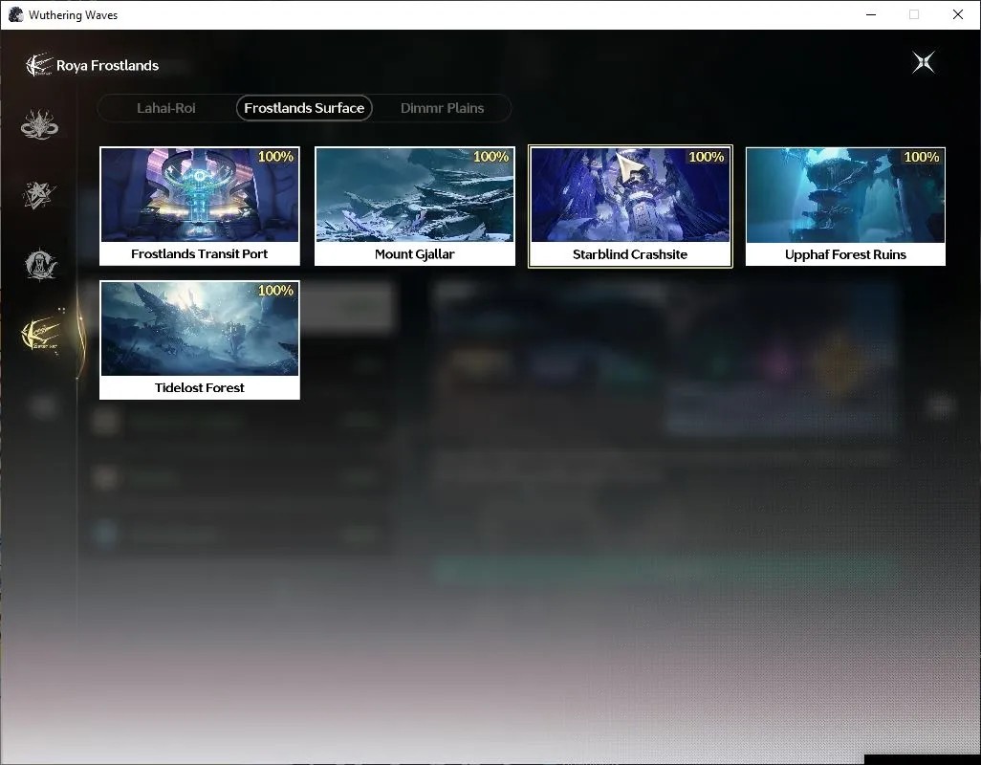Viewport: 981px width, 765px height.
Task: Open the Upphaf Forest Ruins thumbnail
Action: click(x=845, y=195)
